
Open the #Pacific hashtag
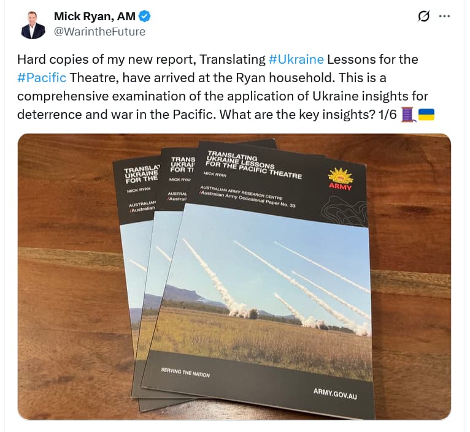point(42,78)
